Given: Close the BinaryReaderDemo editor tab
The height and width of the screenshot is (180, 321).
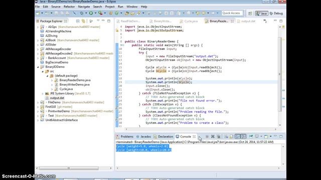Looking at the screenshot, I should [x=232, y=21].
